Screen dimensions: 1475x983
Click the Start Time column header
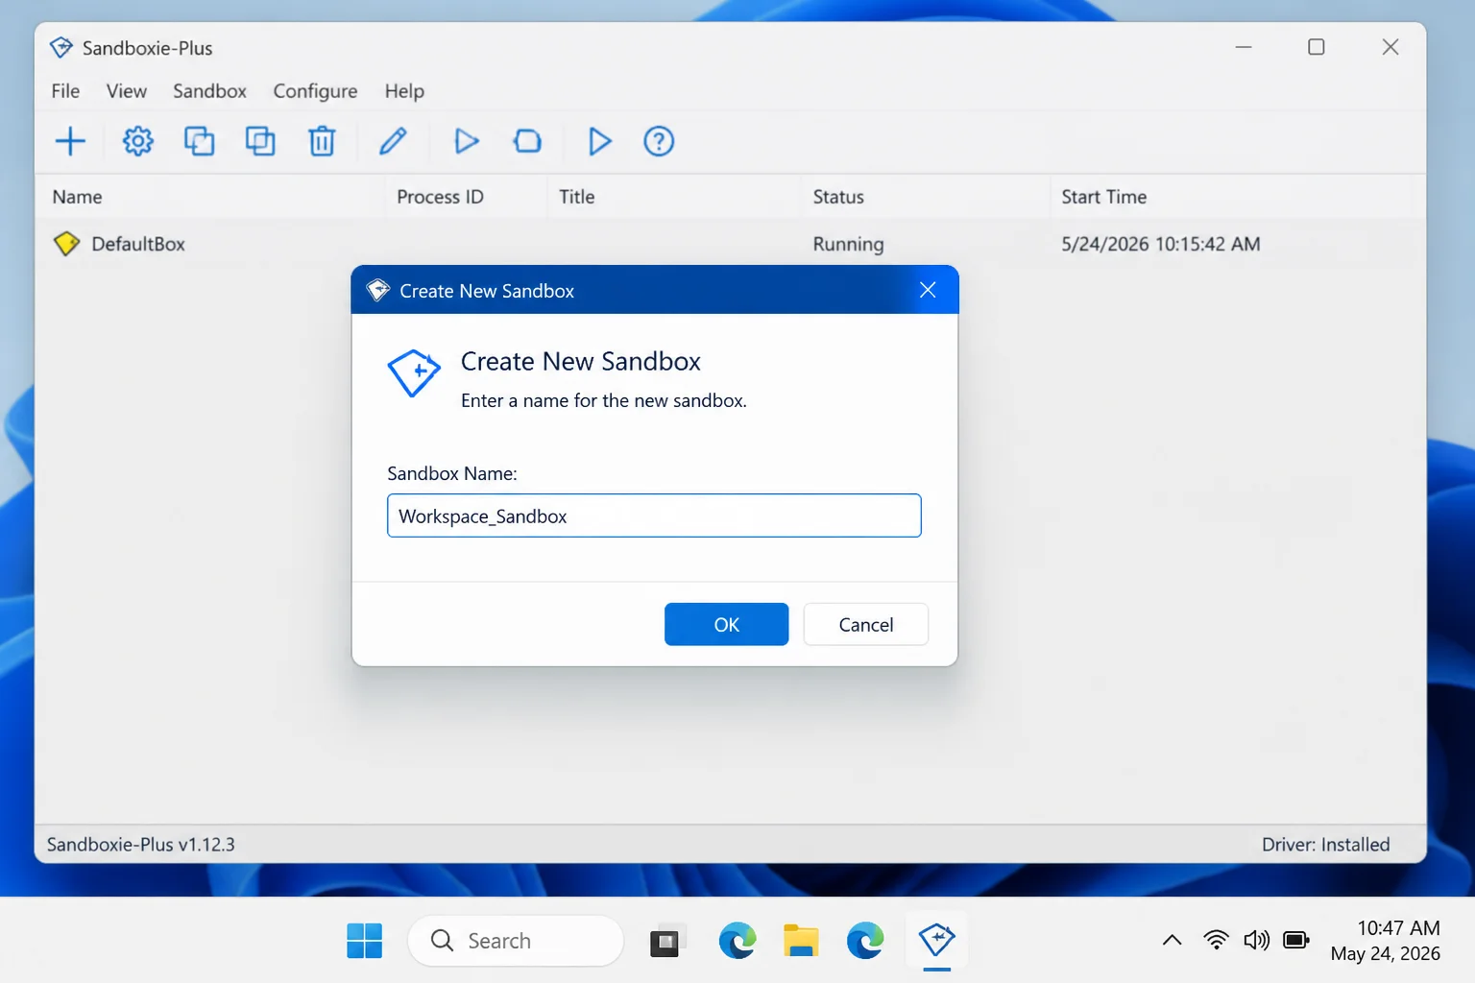pyautogui.click(x=1104, y=197)
